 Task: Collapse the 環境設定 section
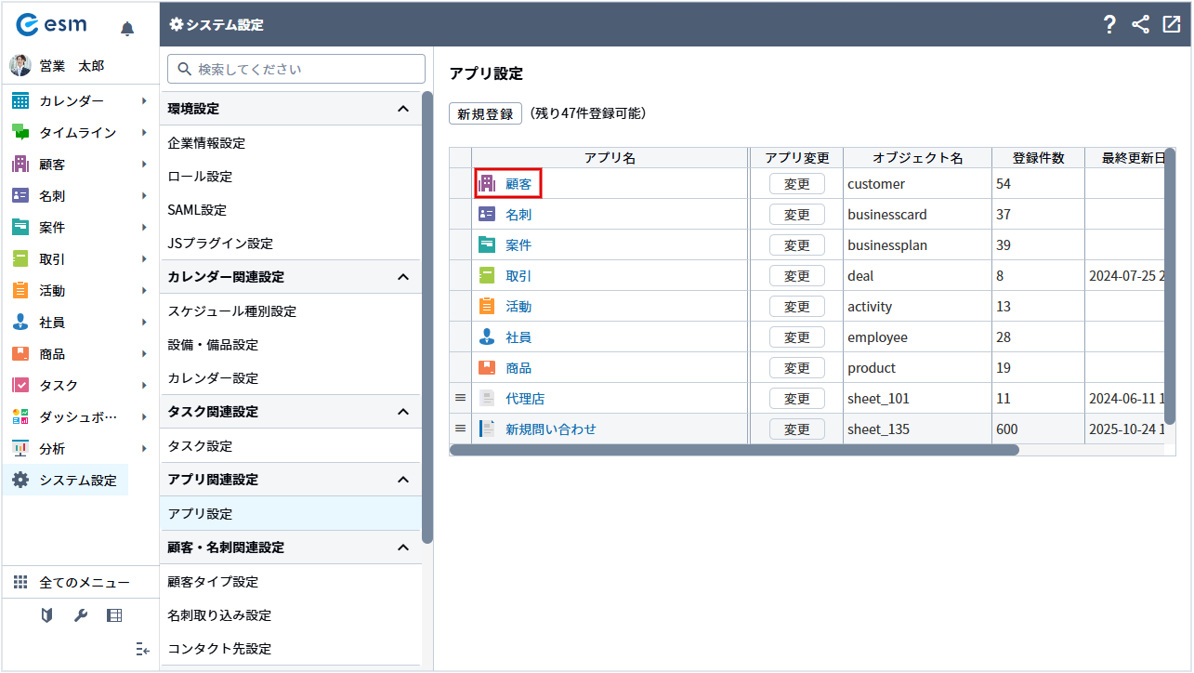(402, 109)
